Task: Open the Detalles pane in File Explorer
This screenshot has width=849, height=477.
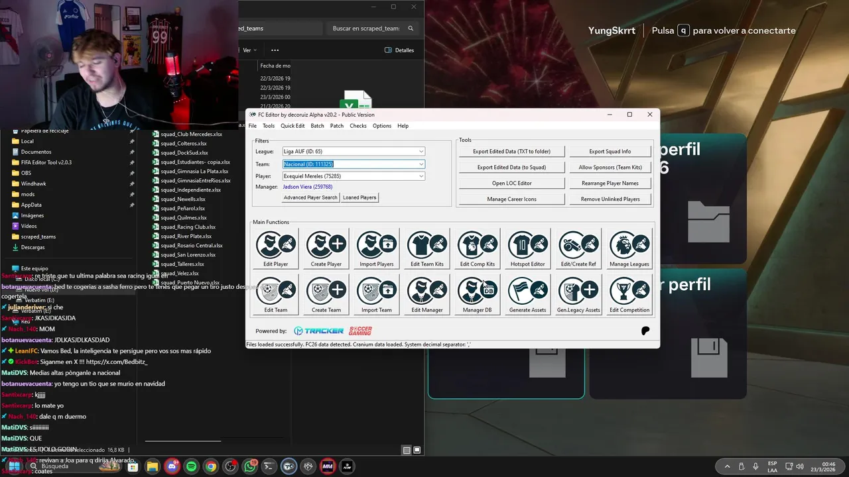Action: coord(399,50)
